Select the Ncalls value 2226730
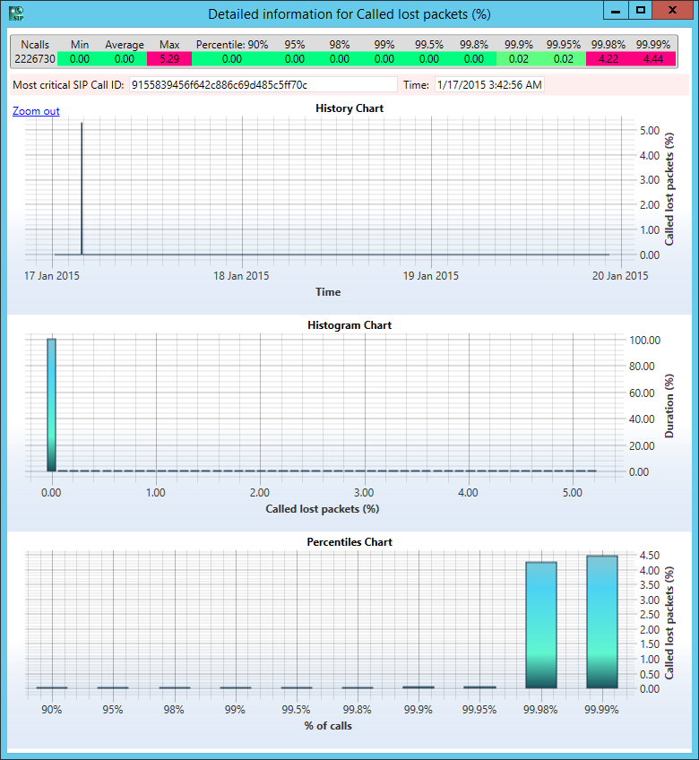The height and width of the screenshot is (760, 699). (x=34, y=59)
